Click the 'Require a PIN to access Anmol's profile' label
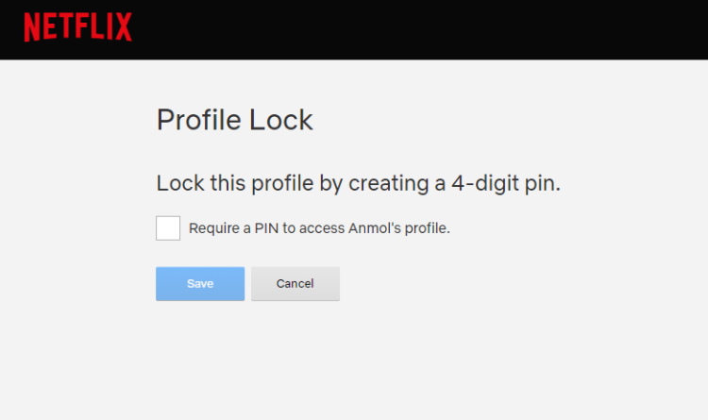The height and width of the screenshot is (420, 708). pos(319,228)
